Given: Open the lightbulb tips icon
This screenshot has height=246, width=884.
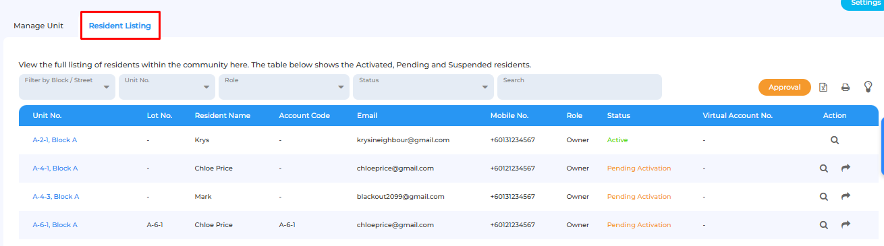Looking at the screenshot, I should pos(868,87).
